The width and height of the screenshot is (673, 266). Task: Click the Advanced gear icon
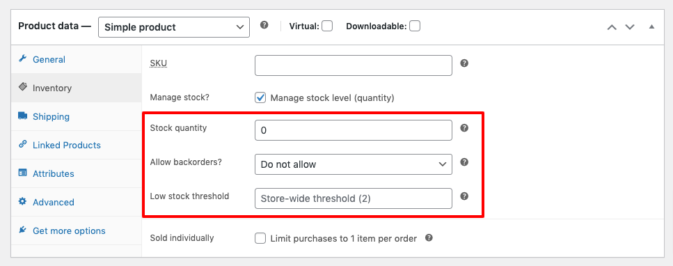click(x=23, y=201)
